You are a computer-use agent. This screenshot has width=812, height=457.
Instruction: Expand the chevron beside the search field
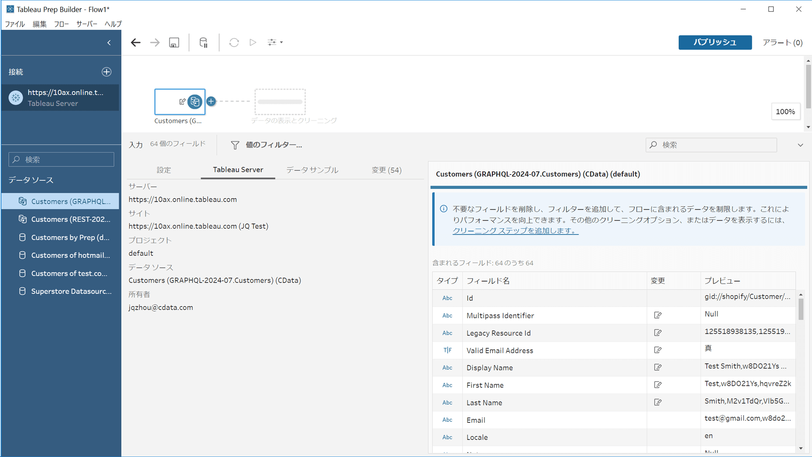pyautogui.click(x=800, y=145)
